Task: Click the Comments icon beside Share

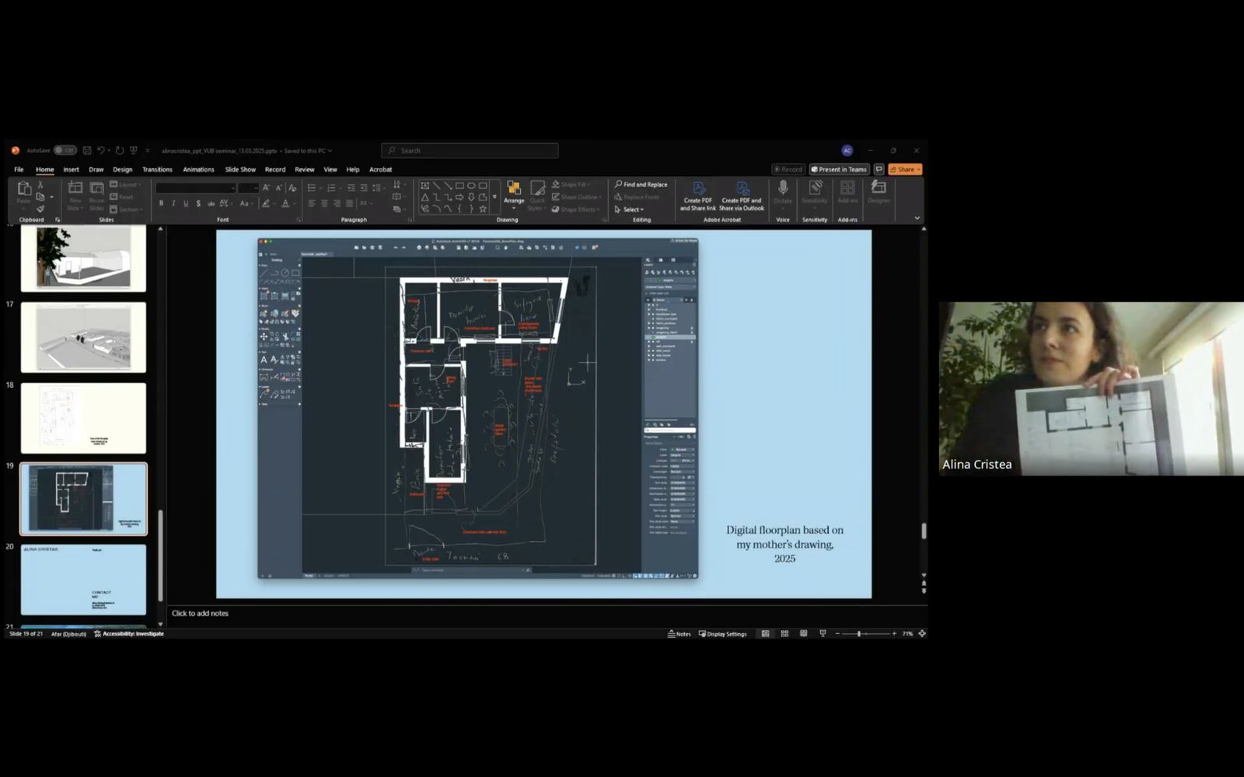Action: tap(879, 169)
